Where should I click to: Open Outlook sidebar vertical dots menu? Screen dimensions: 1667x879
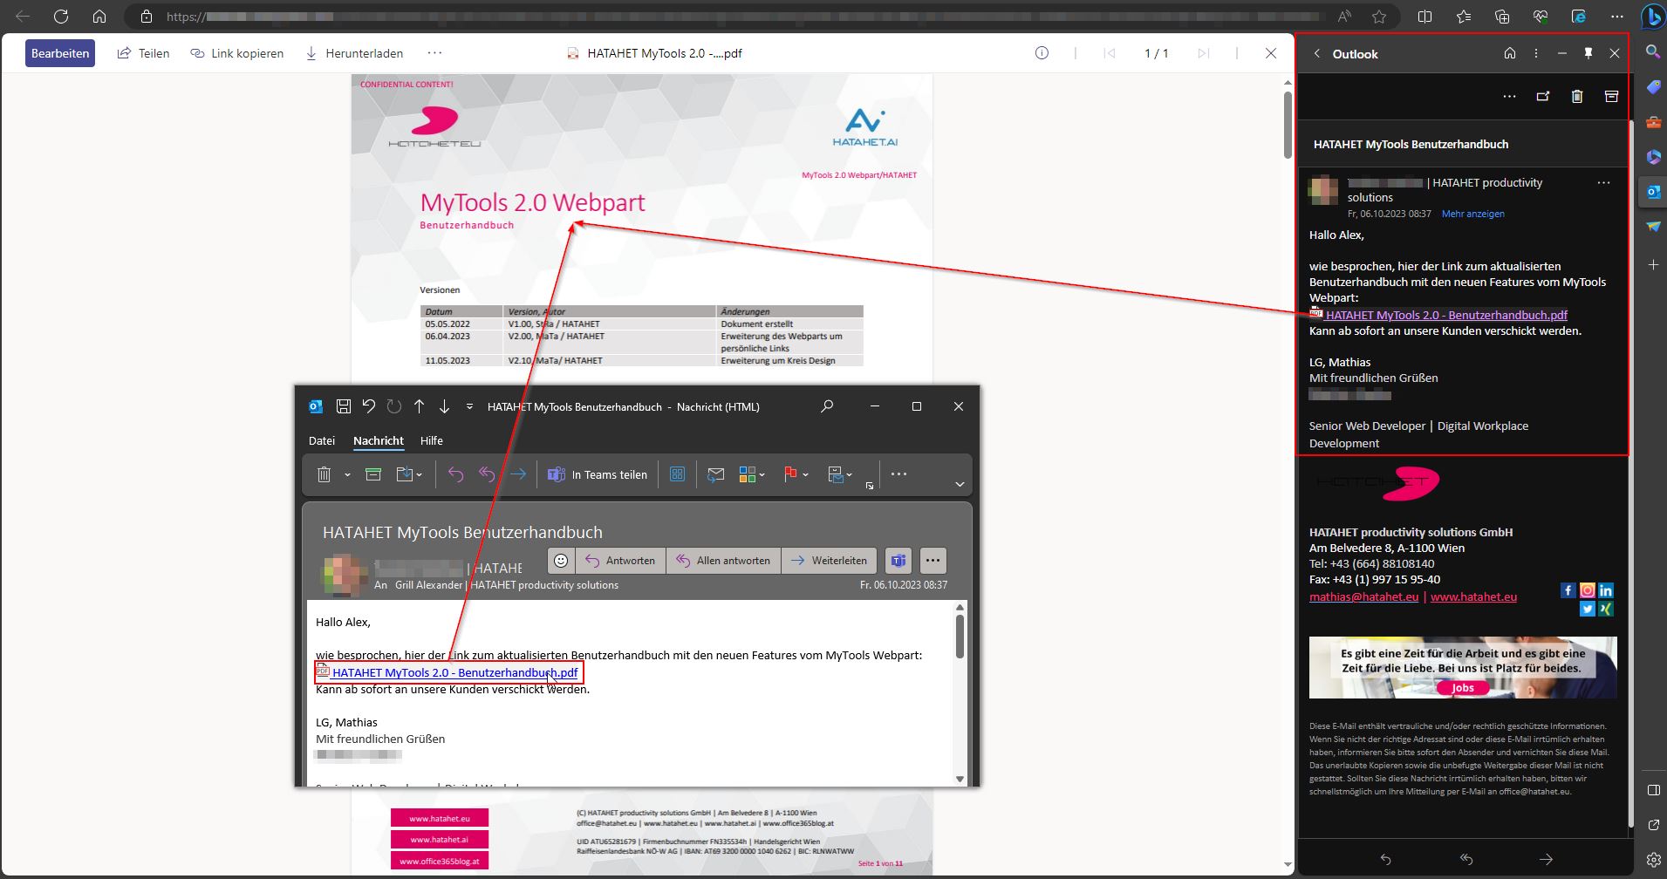point(1536,54)
